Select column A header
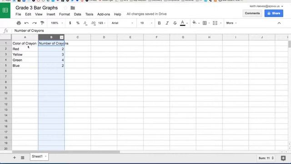 (x=25, y=37)
